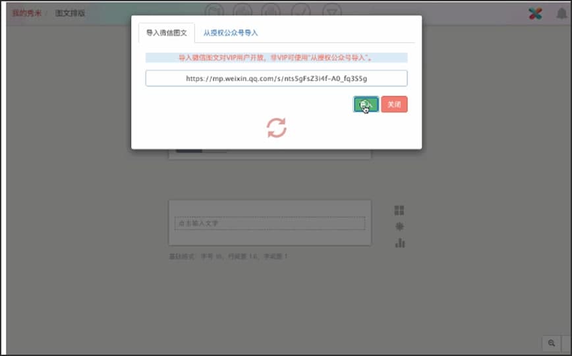Click the bar chart icon beside the text box
572x356 pixels.
pyautogui.click(x=399, y=243)
